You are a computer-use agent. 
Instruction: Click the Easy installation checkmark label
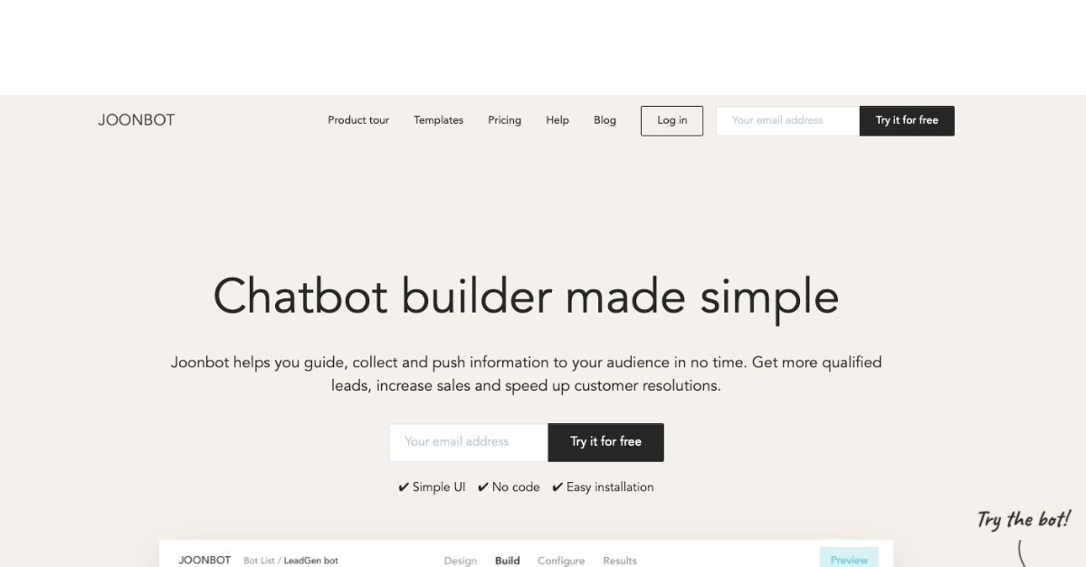point(603,487)
